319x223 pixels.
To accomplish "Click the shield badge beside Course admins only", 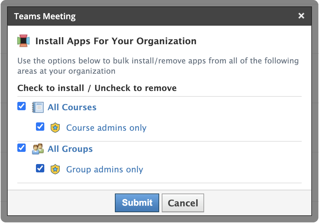I will (56, 128).
